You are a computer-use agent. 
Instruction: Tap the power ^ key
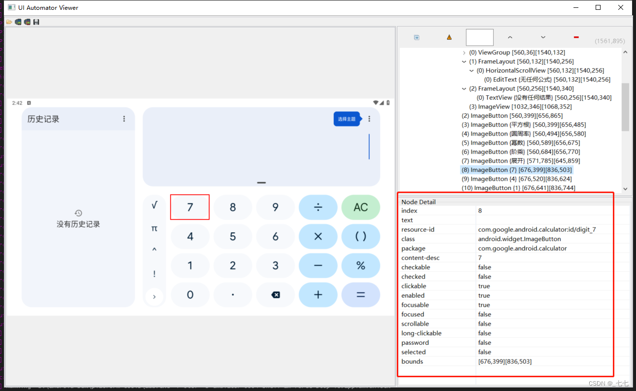tap(155, 250)
